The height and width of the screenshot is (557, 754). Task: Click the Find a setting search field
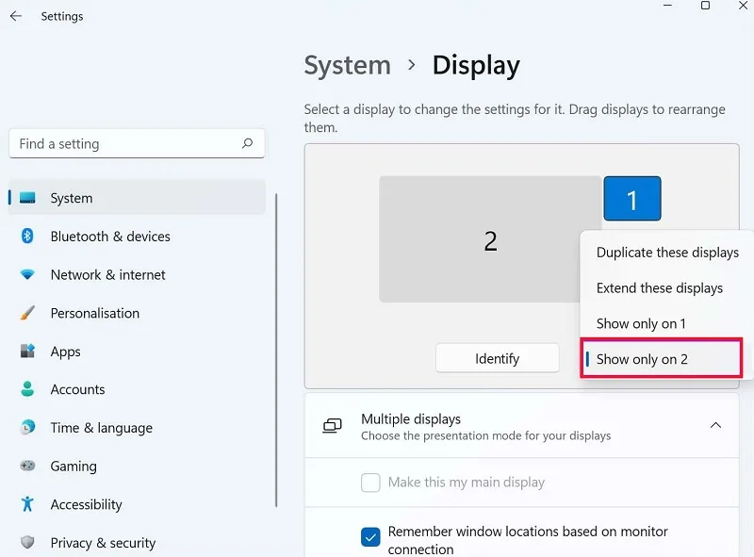pyautogui.click(x=137, y=143)
